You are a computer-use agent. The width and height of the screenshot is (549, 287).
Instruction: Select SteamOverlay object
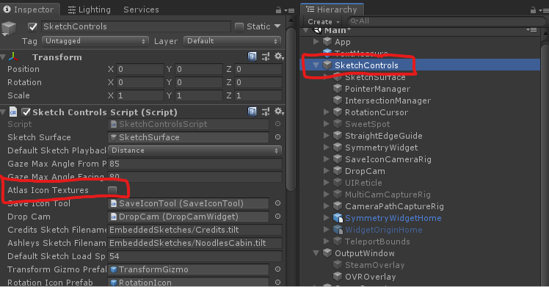[374, 265]
